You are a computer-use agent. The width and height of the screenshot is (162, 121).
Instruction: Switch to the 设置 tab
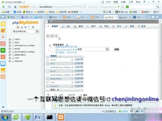tap(129, 26)
